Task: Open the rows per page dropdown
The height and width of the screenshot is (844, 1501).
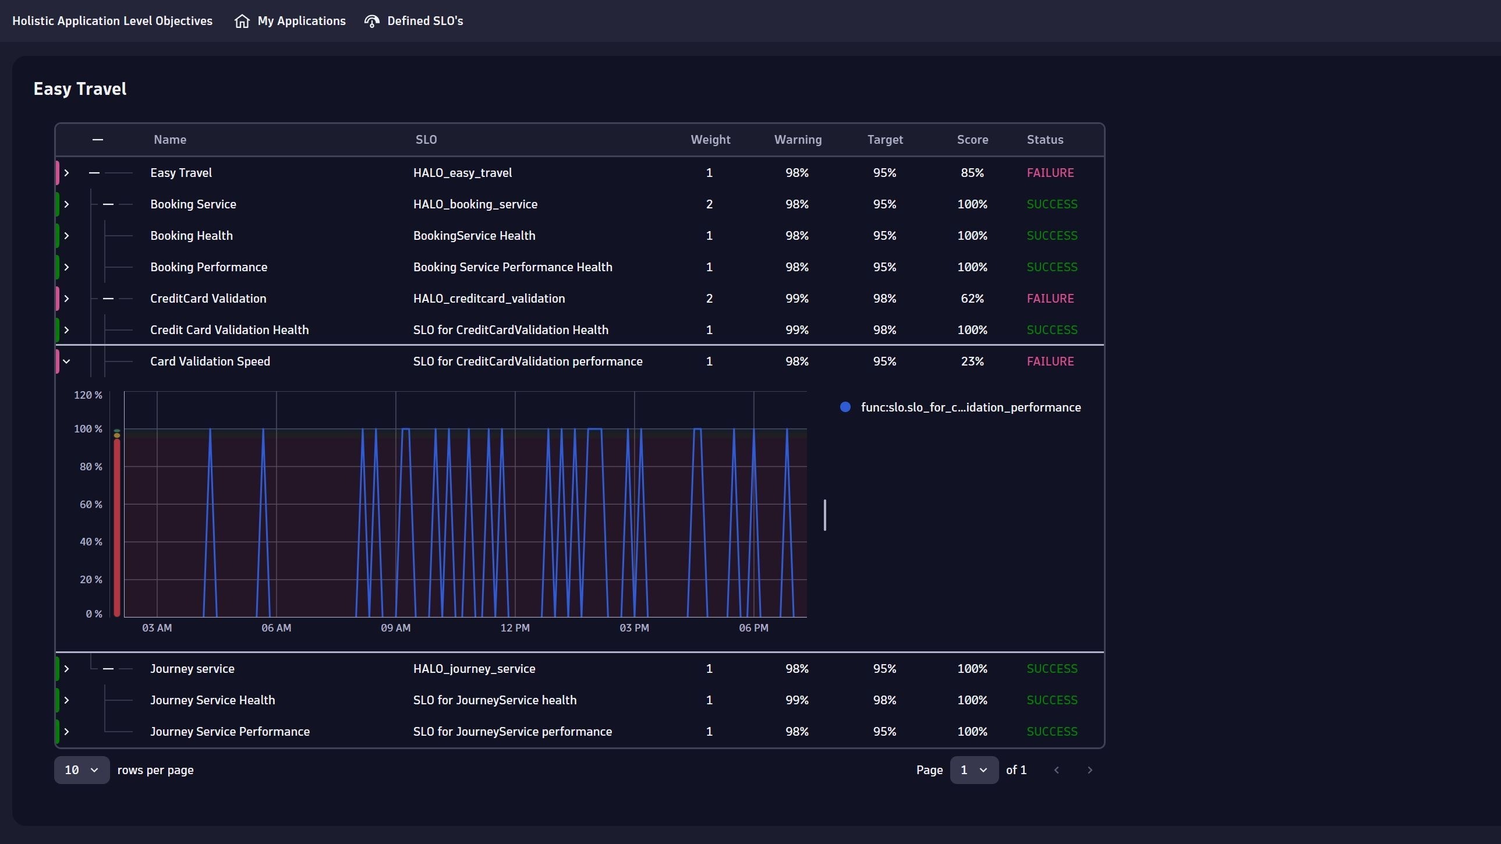Action: pos(82,770)
